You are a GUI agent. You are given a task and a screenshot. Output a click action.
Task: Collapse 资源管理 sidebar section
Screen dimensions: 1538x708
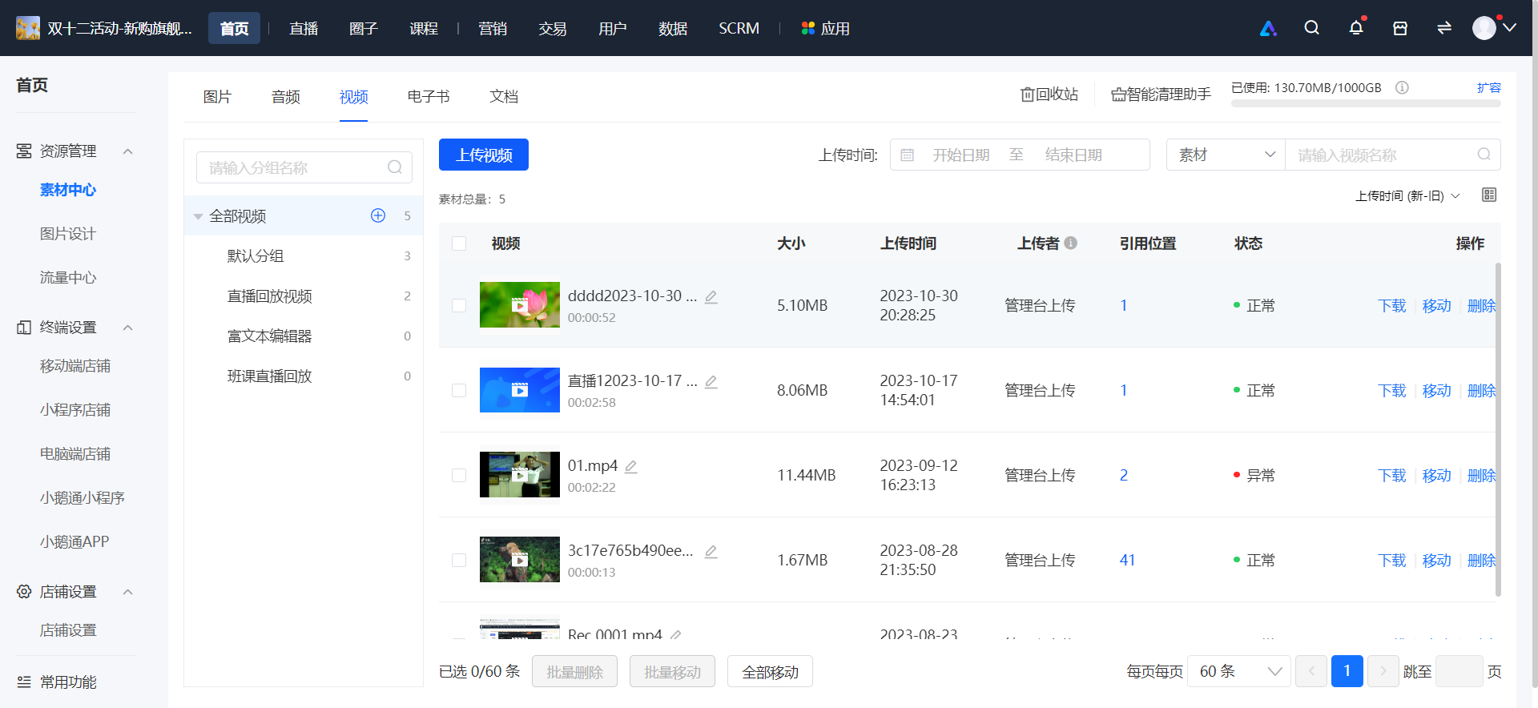tap(127, 151)
